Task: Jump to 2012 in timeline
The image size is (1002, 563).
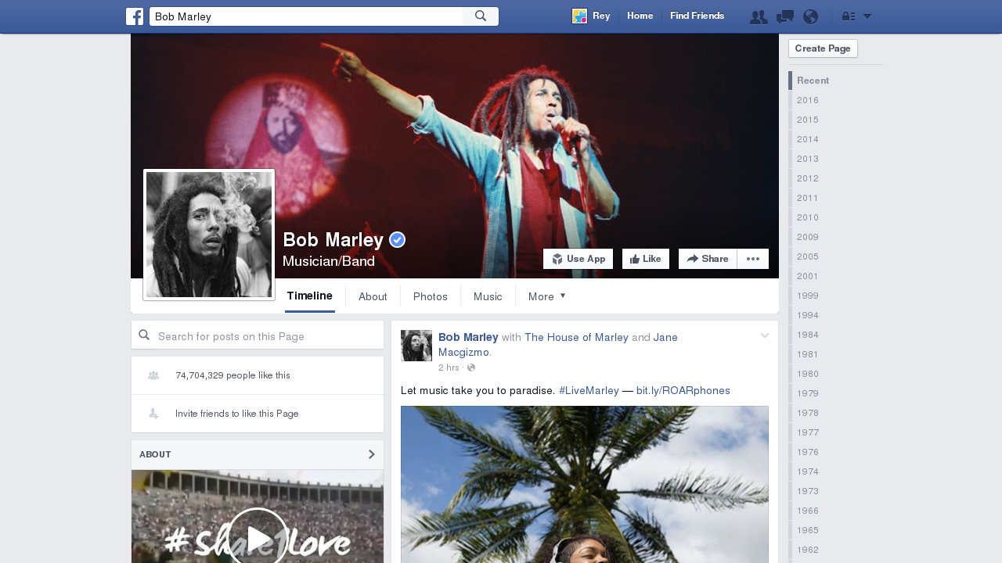Action: point(808,178)
